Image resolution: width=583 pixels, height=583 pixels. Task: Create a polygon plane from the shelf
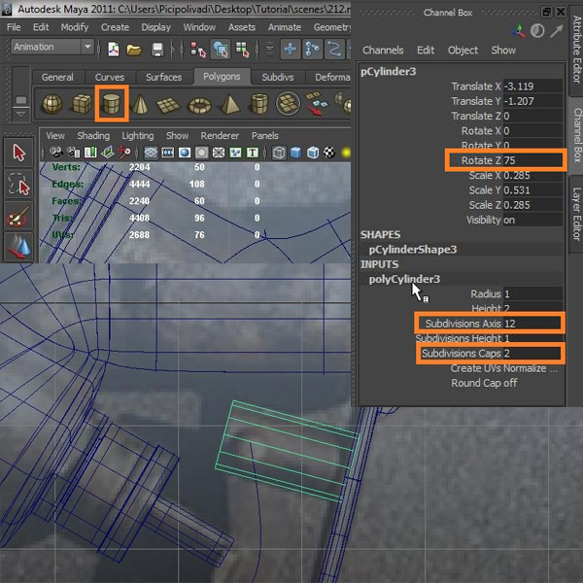tap(168, 105)
